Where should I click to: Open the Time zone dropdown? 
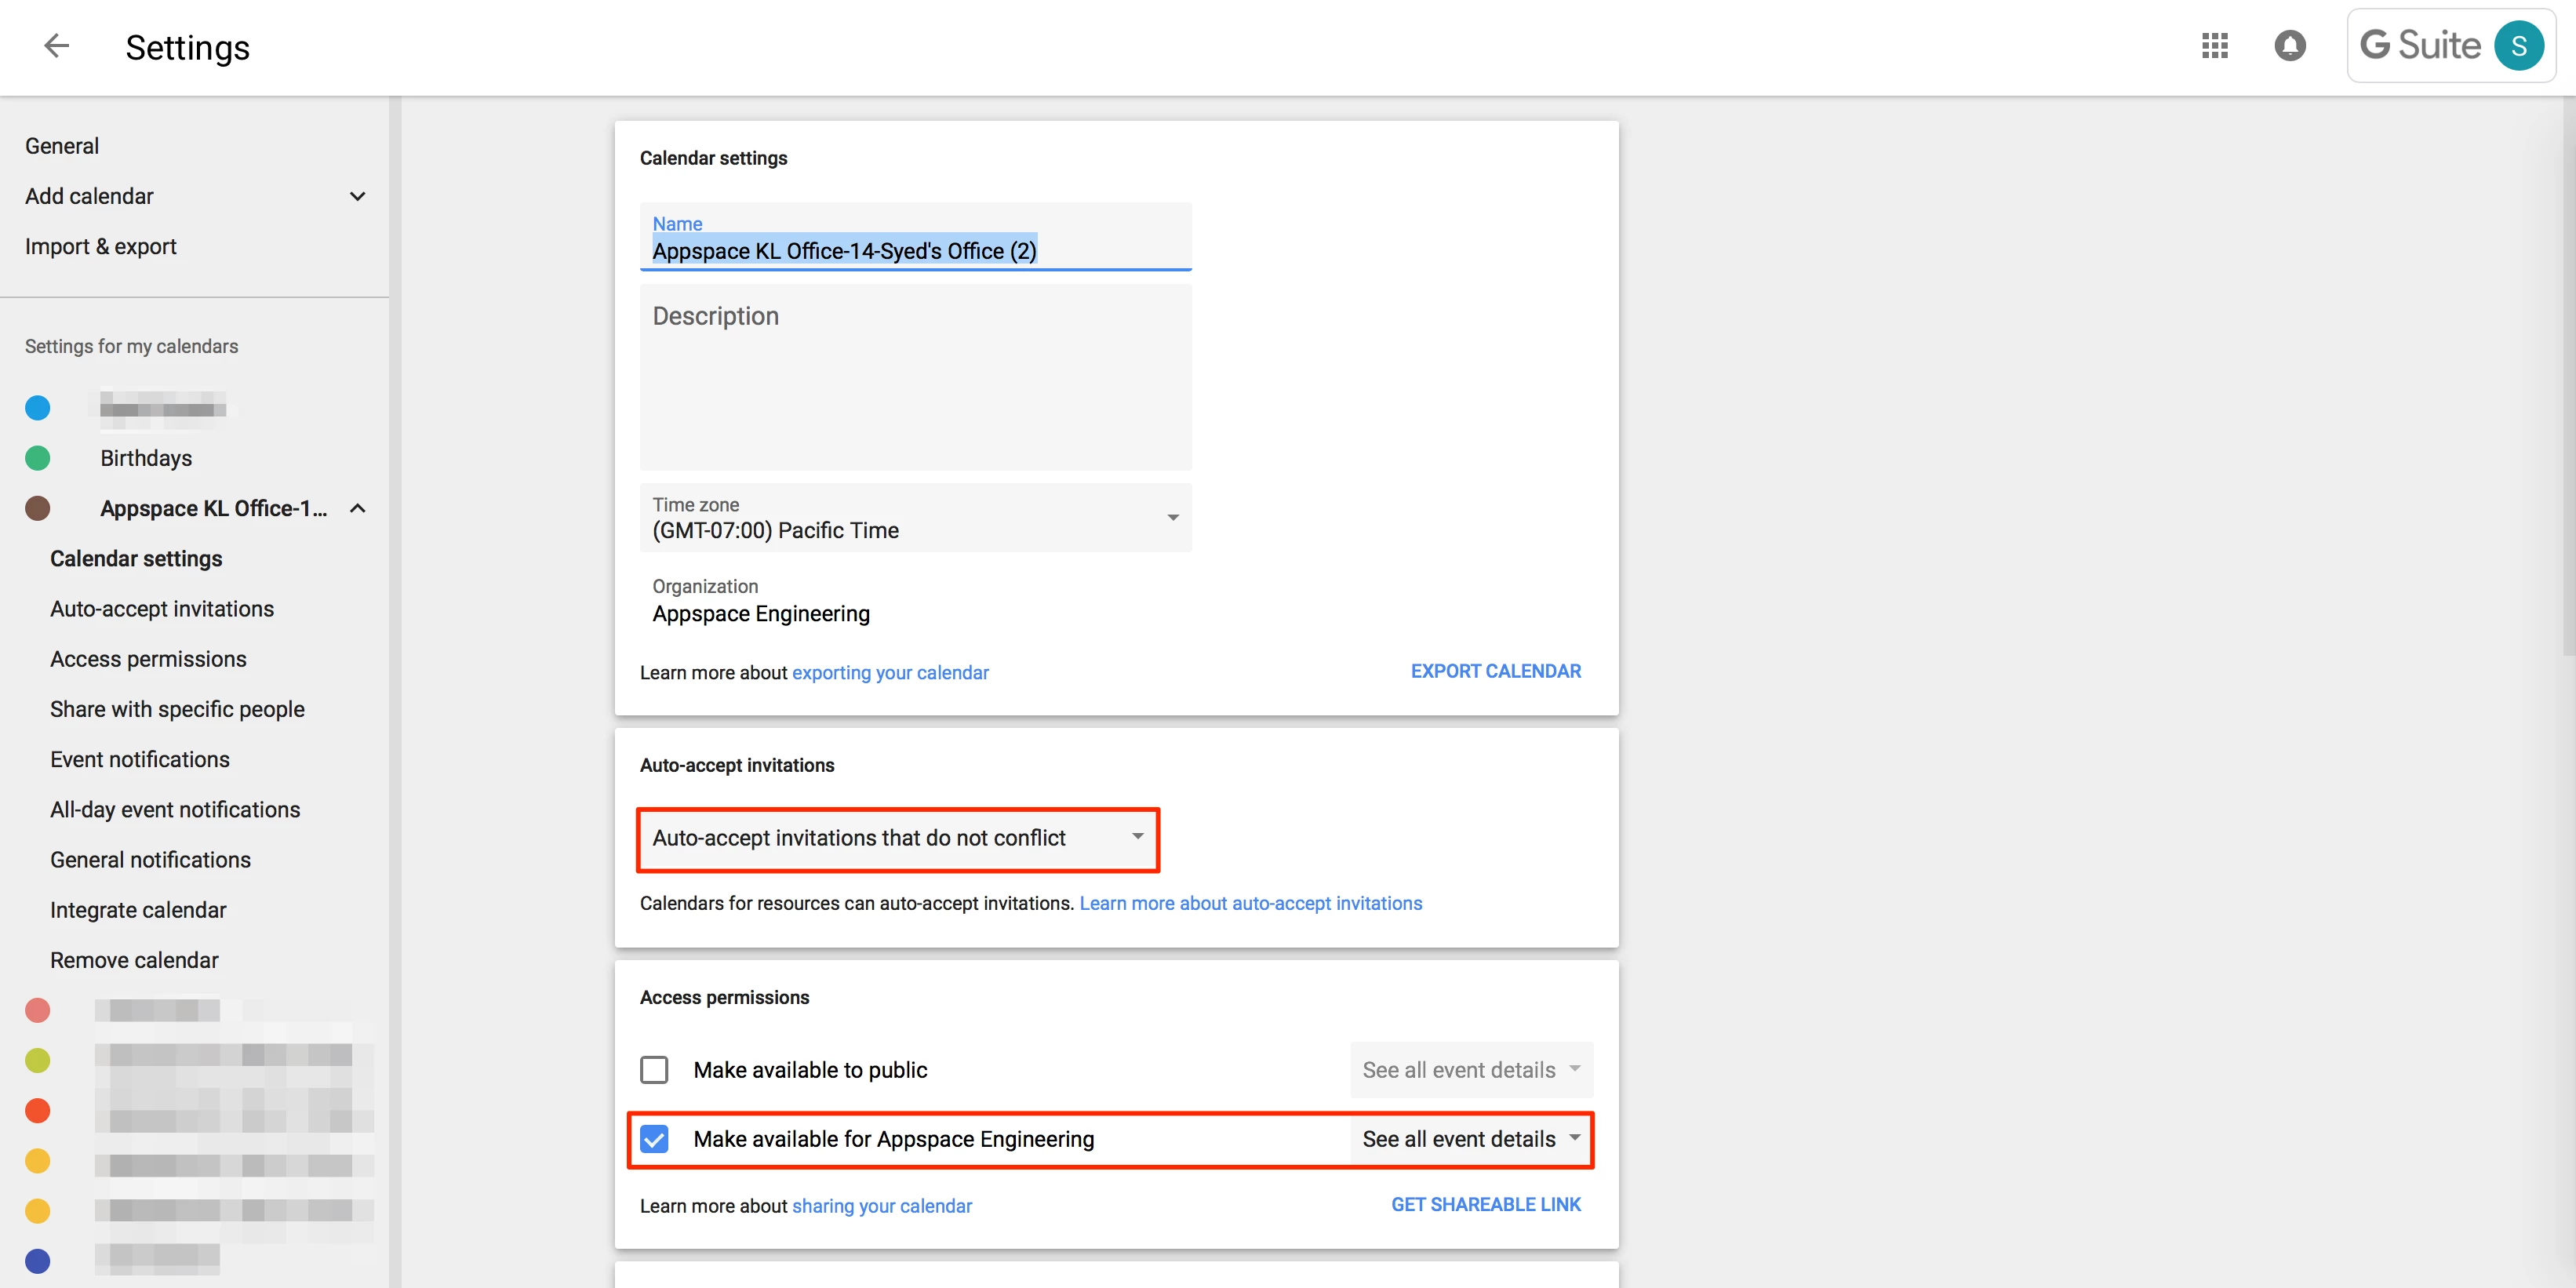click(x=915, y=518)
